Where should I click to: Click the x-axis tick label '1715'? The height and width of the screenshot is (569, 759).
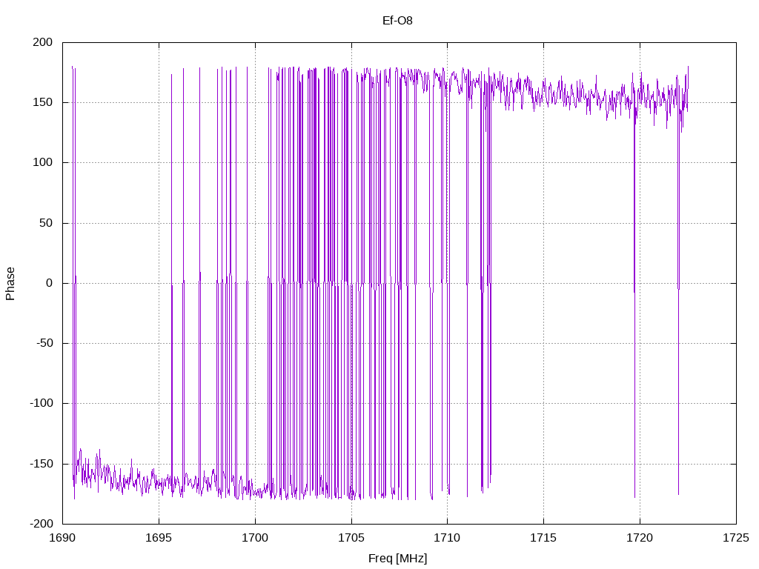[x=543, y=538]
